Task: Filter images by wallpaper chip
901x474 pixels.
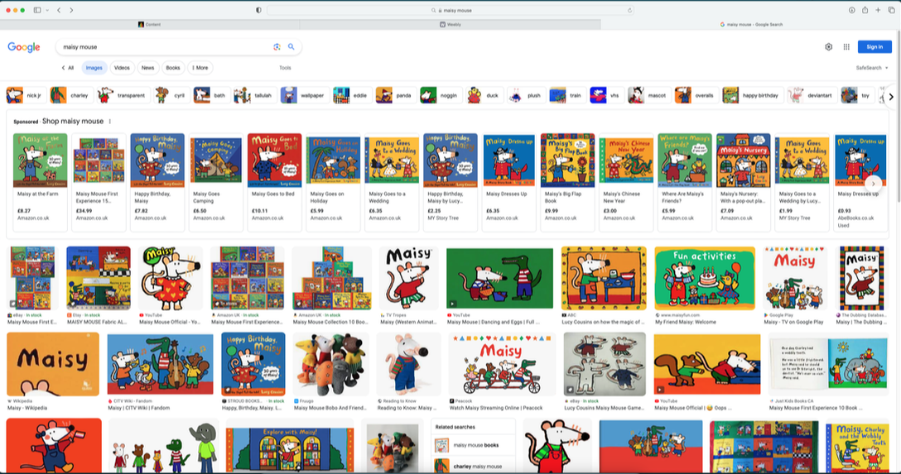Action: [305, 95]
